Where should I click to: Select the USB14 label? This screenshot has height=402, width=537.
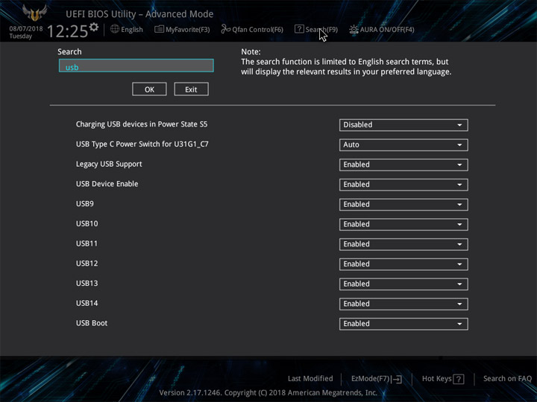tap(87, 303)
